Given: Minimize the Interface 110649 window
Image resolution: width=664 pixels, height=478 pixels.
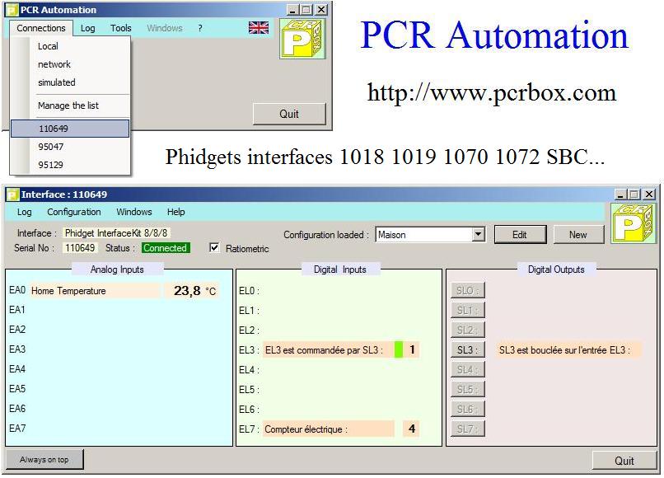Looking at the screenshot, I should coord(621,194).
